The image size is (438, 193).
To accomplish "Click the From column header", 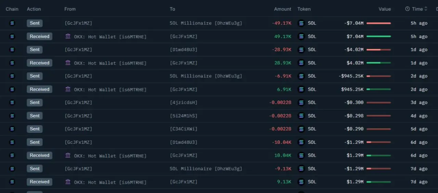I will [x=70, y=9].
